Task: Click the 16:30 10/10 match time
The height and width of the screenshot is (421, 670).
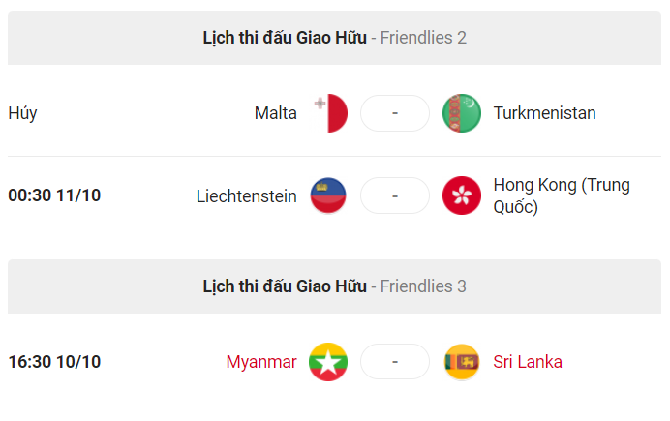Action: [54, 362]
